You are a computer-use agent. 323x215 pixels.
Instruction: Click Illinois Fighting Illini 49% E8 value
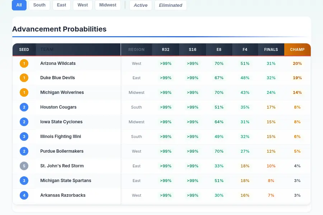click(x=219, y=137)
